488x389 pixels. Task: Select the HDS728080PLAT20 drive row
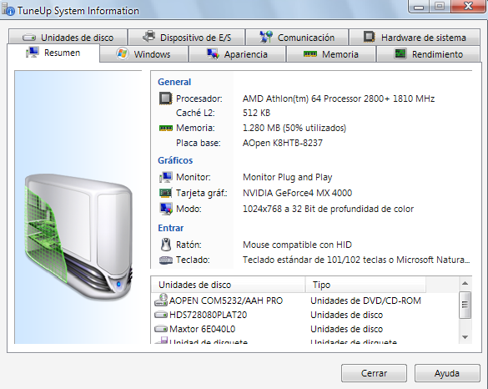pyautogui.click(x=305, y=315)
